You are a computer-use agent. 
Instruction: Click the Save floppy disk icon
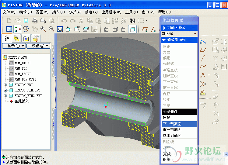(26, 21)
